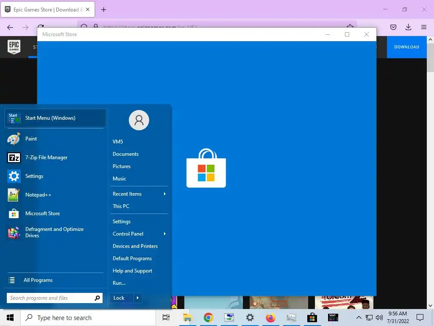The image size is (434, 326).
Task: Open Firefox hamburger application menu
Action: pyautogui.click(x=424, y=27)
